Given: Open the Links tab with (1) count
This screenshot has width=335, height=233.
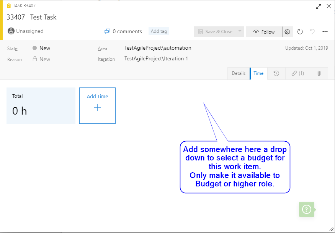Looking at the screenshot, I should coord(297,73).
